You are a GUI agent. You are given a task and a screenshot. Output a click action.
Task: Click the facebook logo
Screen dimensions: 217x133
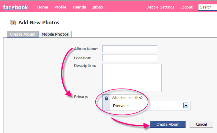click(16, 7)
